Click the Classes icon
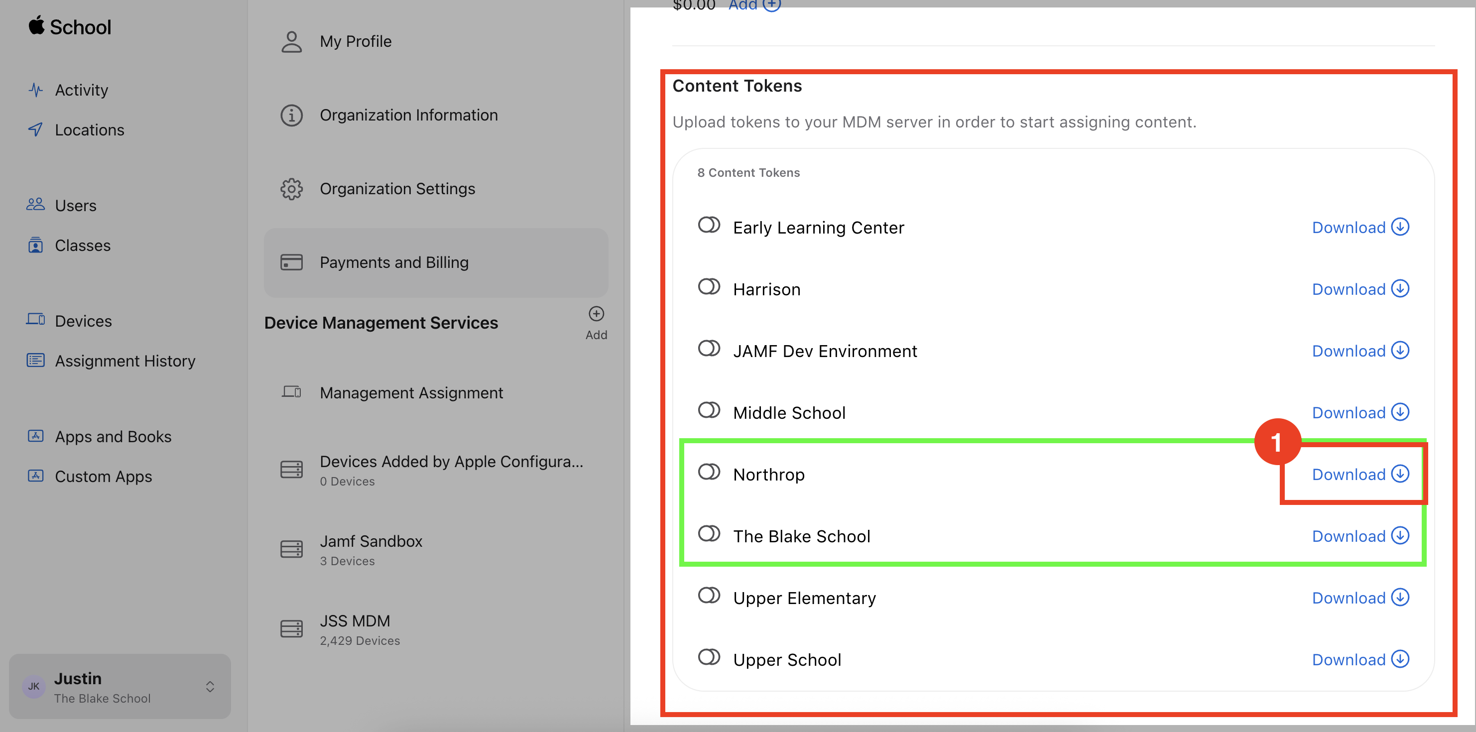 point(35,244)
